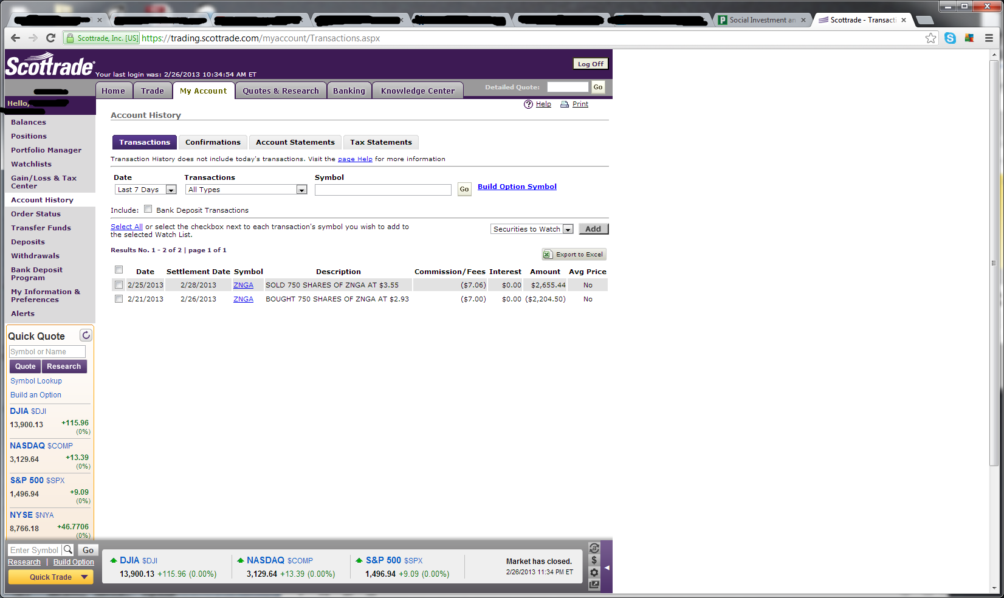Click the Export to Excel icon
The width and height of the screenshot is (1004, 598).
[548, 255]
